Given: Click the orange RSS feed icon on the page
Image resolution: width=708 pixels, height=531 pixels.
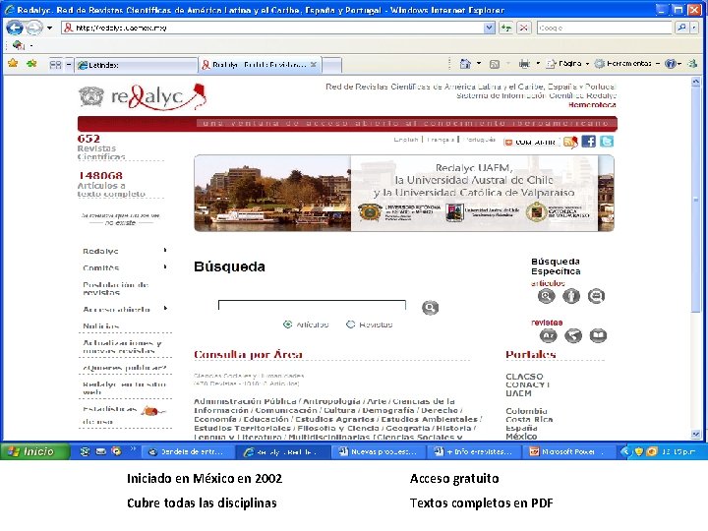Looking at the screenshot, I should click(570, 142).
